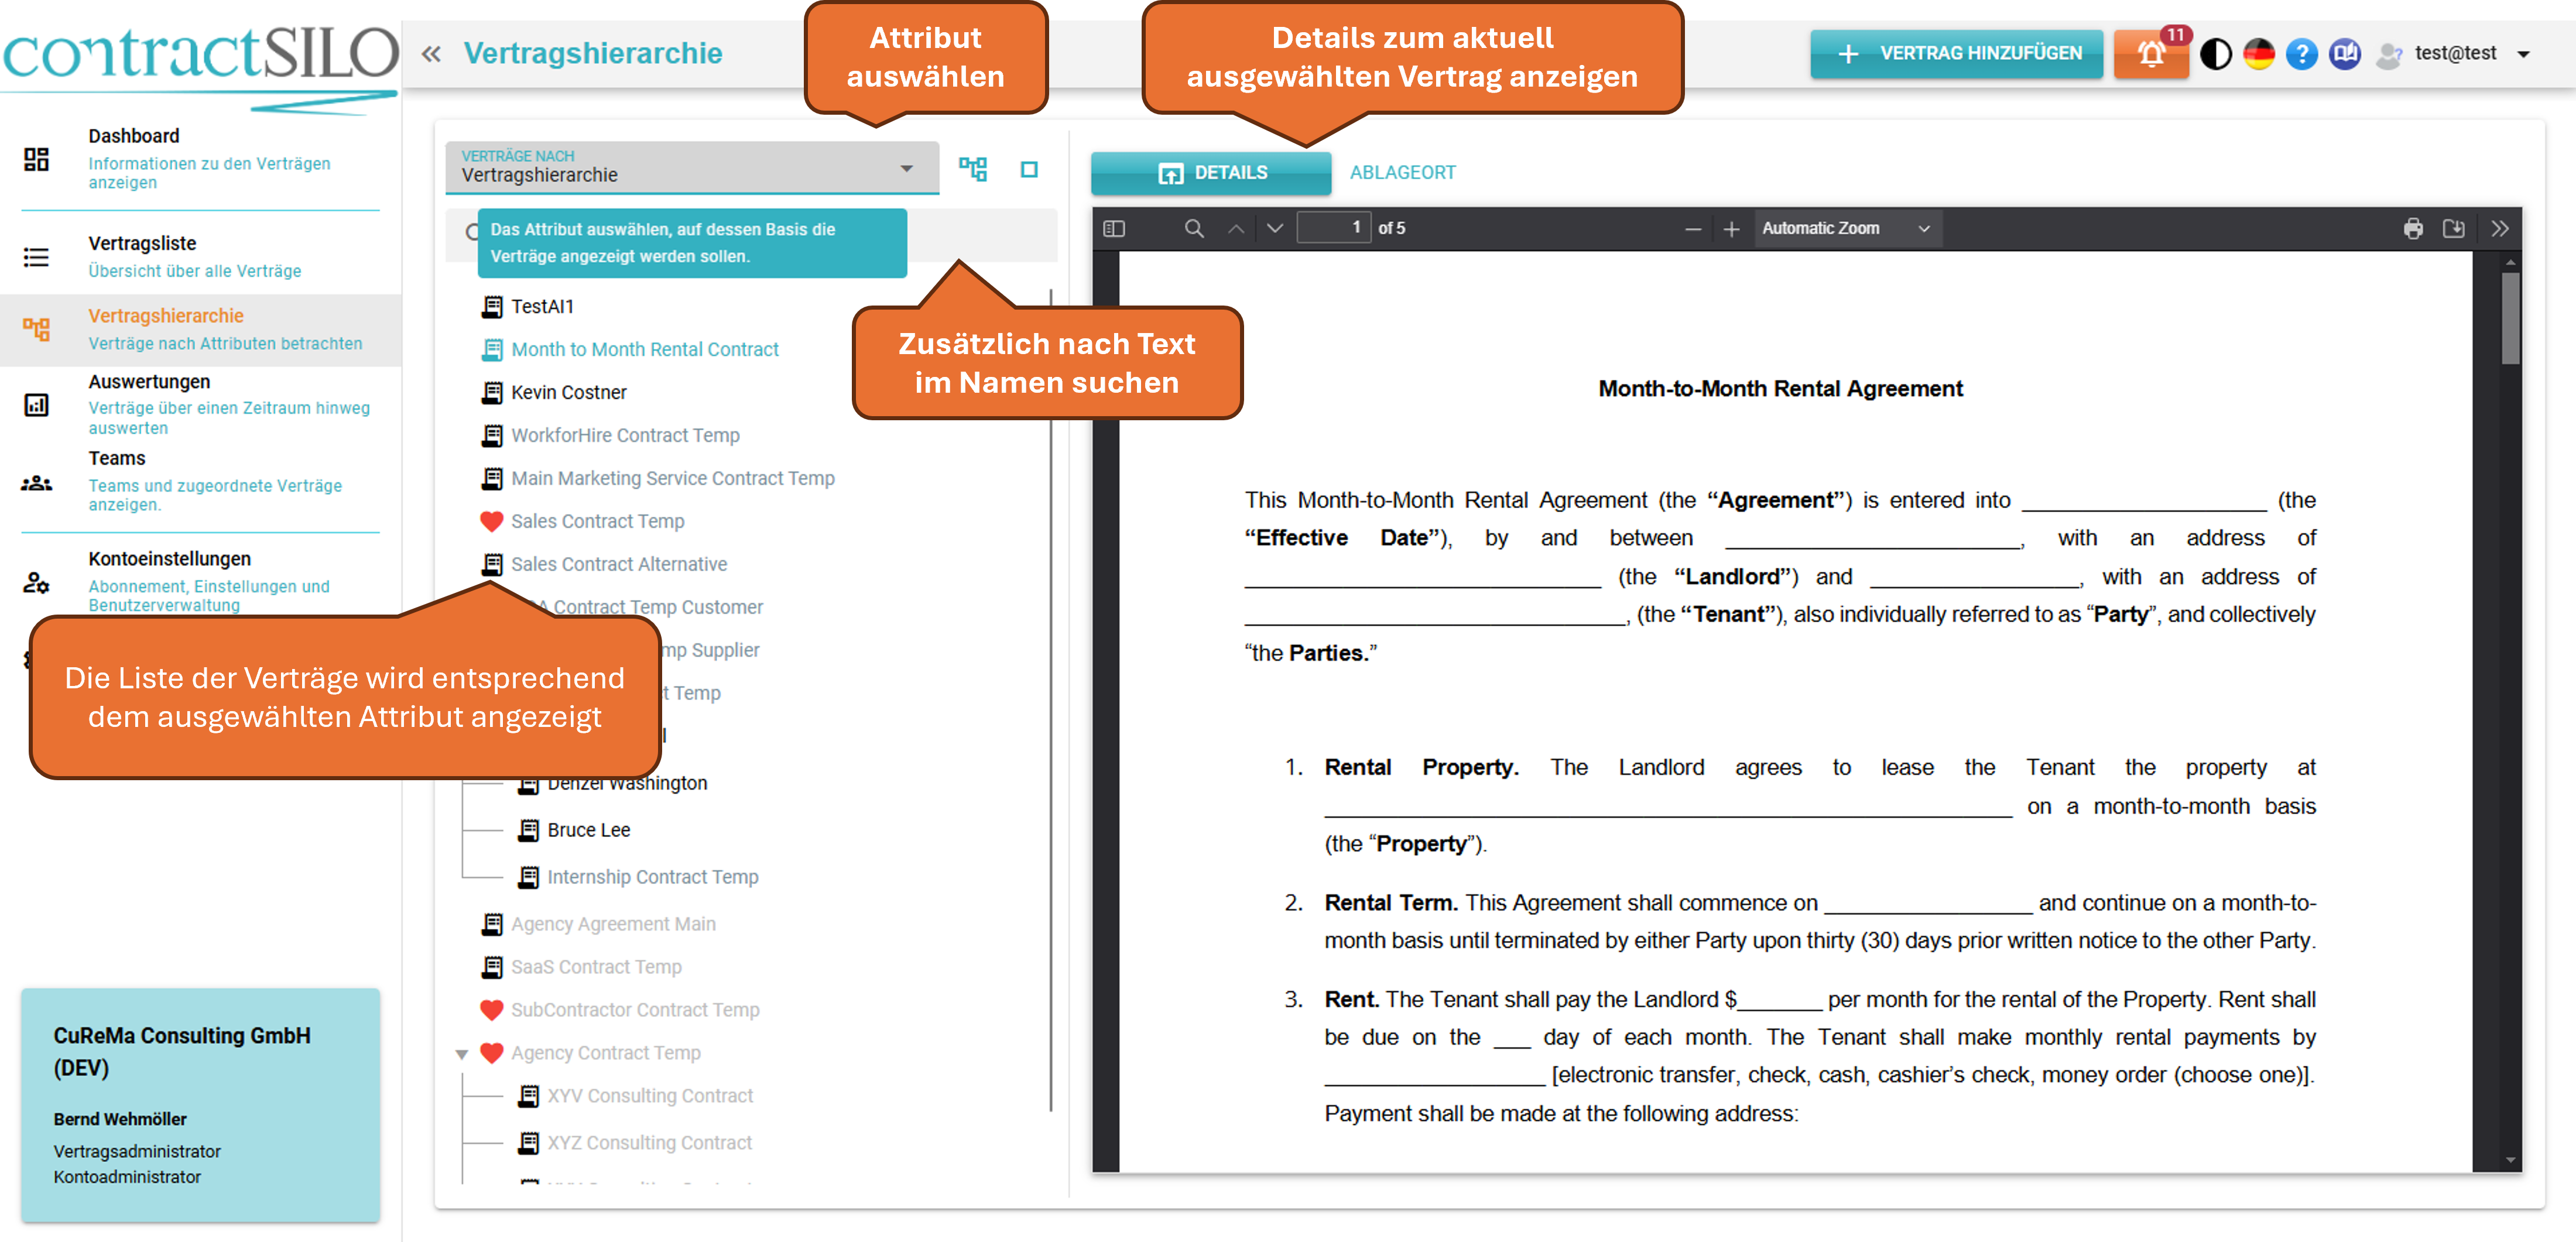This screenshot has height=1242, width=2576.
Task: Switch to the Ablageort tab
Action: tap(1402, 172)
